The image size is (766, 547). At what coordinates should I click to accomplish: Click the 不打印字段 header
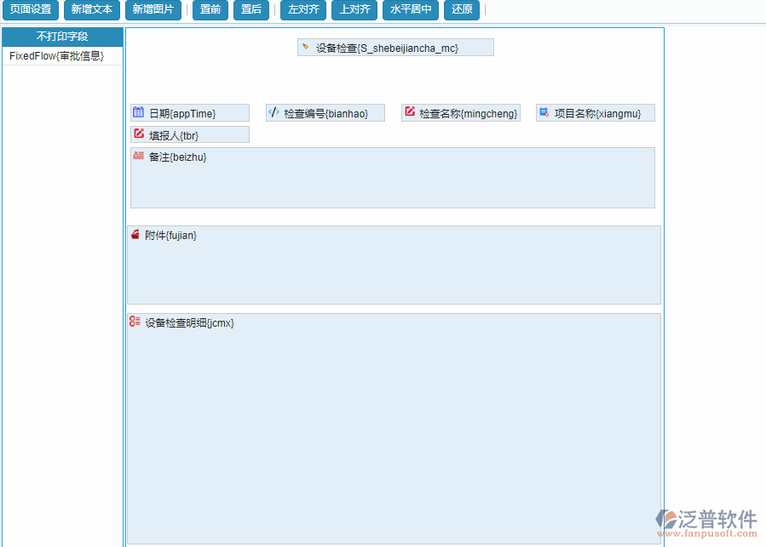pos(61,37)
